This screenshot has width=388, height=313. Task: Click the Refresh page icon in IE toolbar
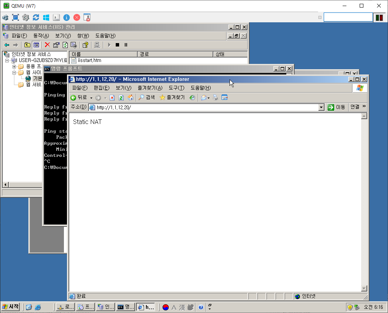click(121, 98)
